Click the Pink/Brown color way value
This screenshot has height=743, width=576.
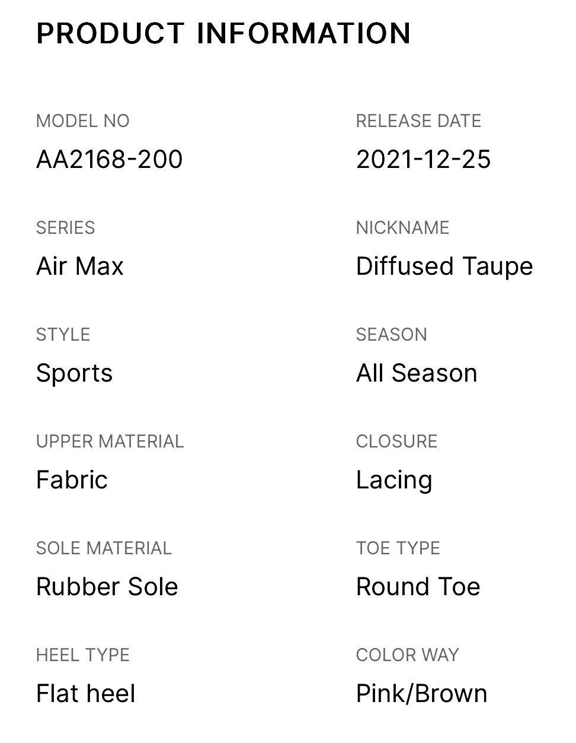pyautogui.click(x=422, y=694)
